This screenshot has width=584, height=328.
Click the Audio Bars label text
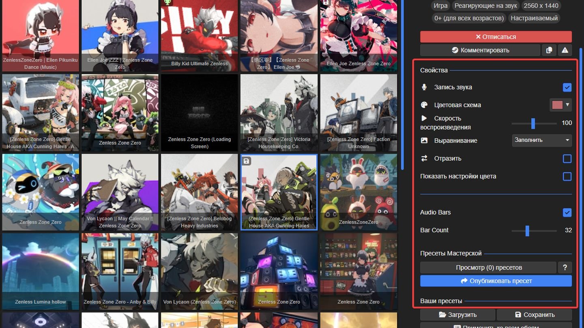click(x=436, y=212)
